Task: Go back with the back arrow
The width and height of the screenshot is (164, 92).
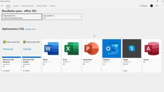Action: click(x=2, y=6)
